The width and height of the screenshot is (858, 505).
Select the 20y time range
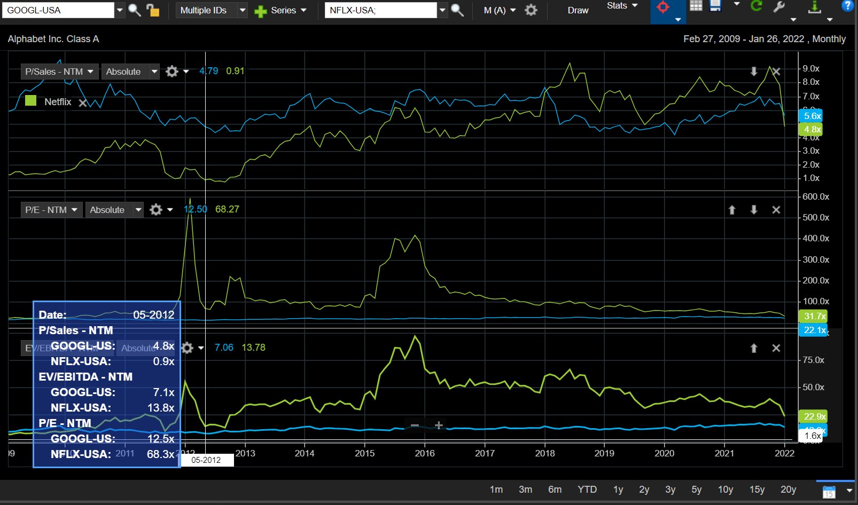tap(789, 490)
